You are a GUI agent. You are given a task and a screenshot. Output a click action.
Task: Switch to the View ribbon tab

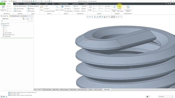(53, 4)
